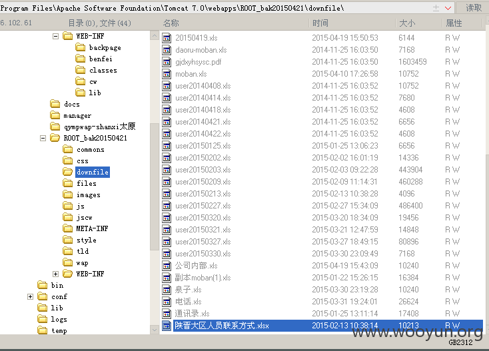Sort files by 属性 column header
This screenshot has width=489, height=351.
pyautogui.click(x=454, y=23)
